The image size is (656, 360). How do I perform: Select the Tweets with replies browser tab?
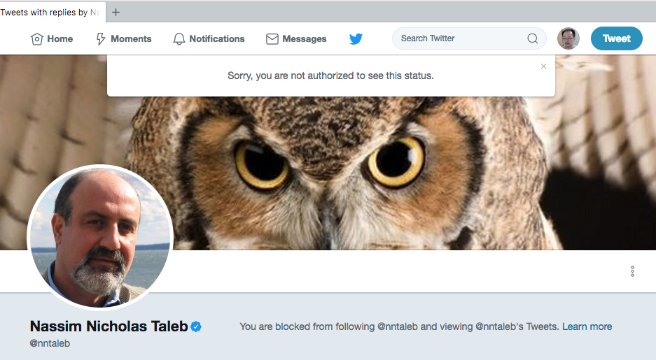point(46,12)
